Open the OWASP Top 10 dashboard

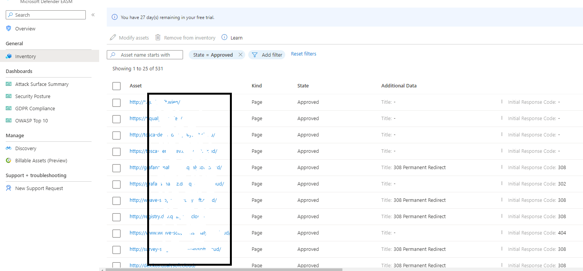31,120
